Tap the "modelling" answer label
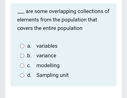The height and width of the screenshot is (98, 127). (x=48, y=66)
